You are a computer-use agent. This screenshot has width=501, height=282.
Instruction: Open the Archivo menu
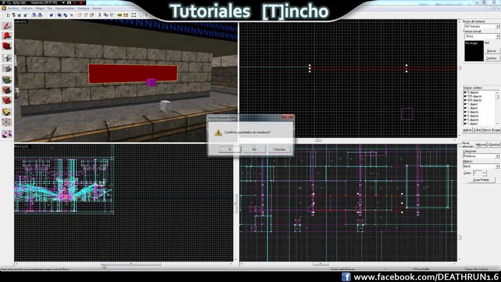tap(13, 8)
